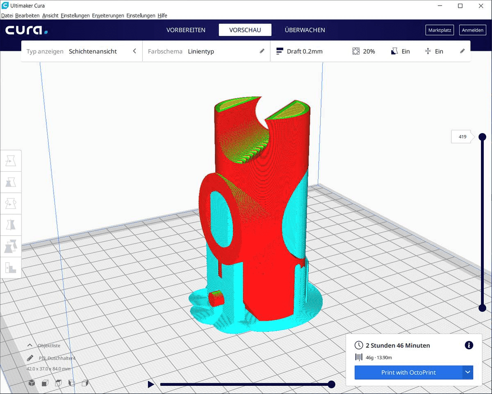Click the layer slider handle at 419
The width and height of the screenshot is (492, 394).
click(482, 137)
